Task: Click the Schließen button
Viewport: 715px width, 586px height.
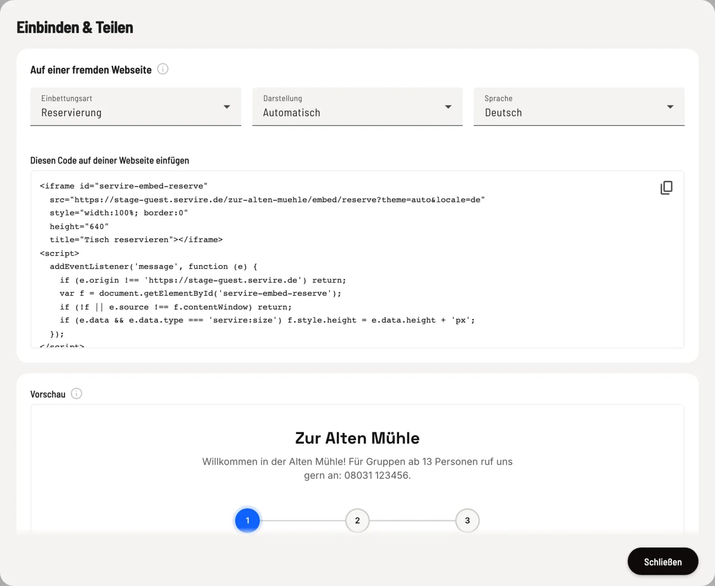Action: click(663, 561)
